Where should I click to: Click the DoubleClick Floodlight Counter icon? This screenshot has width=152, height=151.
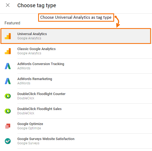click(x=8, y=96)
